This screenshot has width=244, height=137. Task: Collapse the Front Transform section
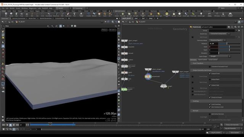point(216,63)
